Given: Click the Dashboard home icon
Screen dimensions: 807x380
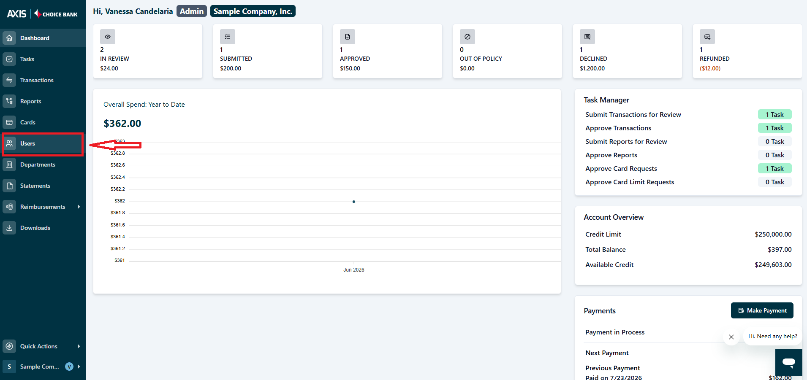Looking at the screenshot, I should 9,38.
